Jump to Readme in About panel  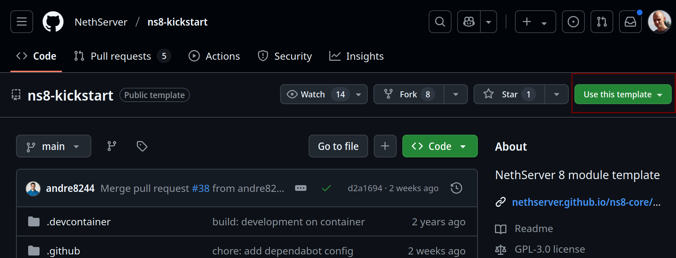click(534, 229)
